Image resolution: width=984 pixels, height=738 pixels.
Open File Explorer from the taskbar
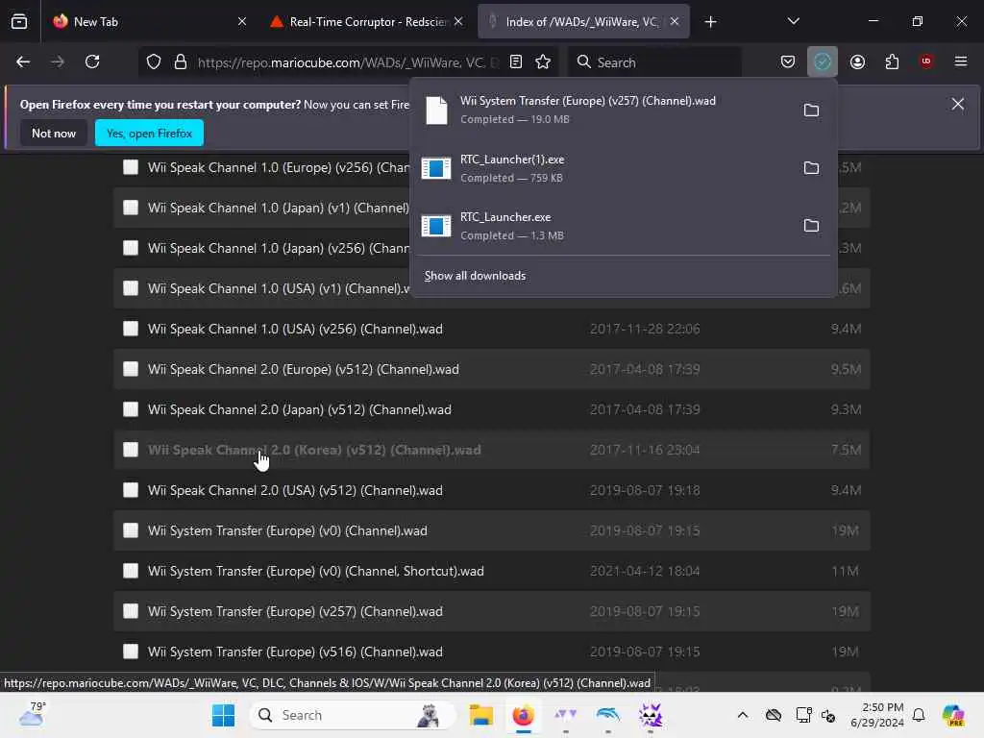pyautogui.click(x=481, y=715)
